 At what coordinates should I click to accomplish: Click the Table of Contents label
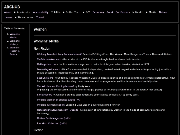click(14, 28)
